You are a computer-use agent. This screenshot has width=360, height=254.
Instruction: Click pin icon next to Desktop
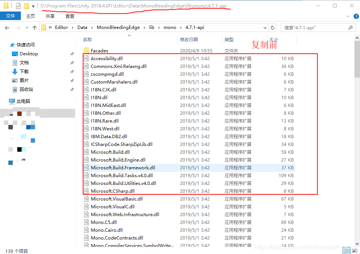(72, 54)
